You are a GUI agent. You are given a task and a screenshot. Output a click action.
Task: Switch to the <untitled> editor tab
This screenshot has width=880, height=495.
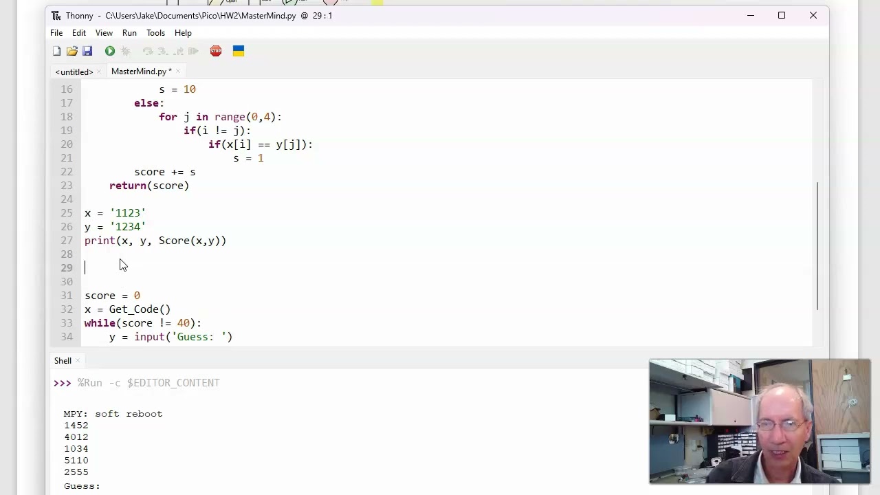(74, 71)
